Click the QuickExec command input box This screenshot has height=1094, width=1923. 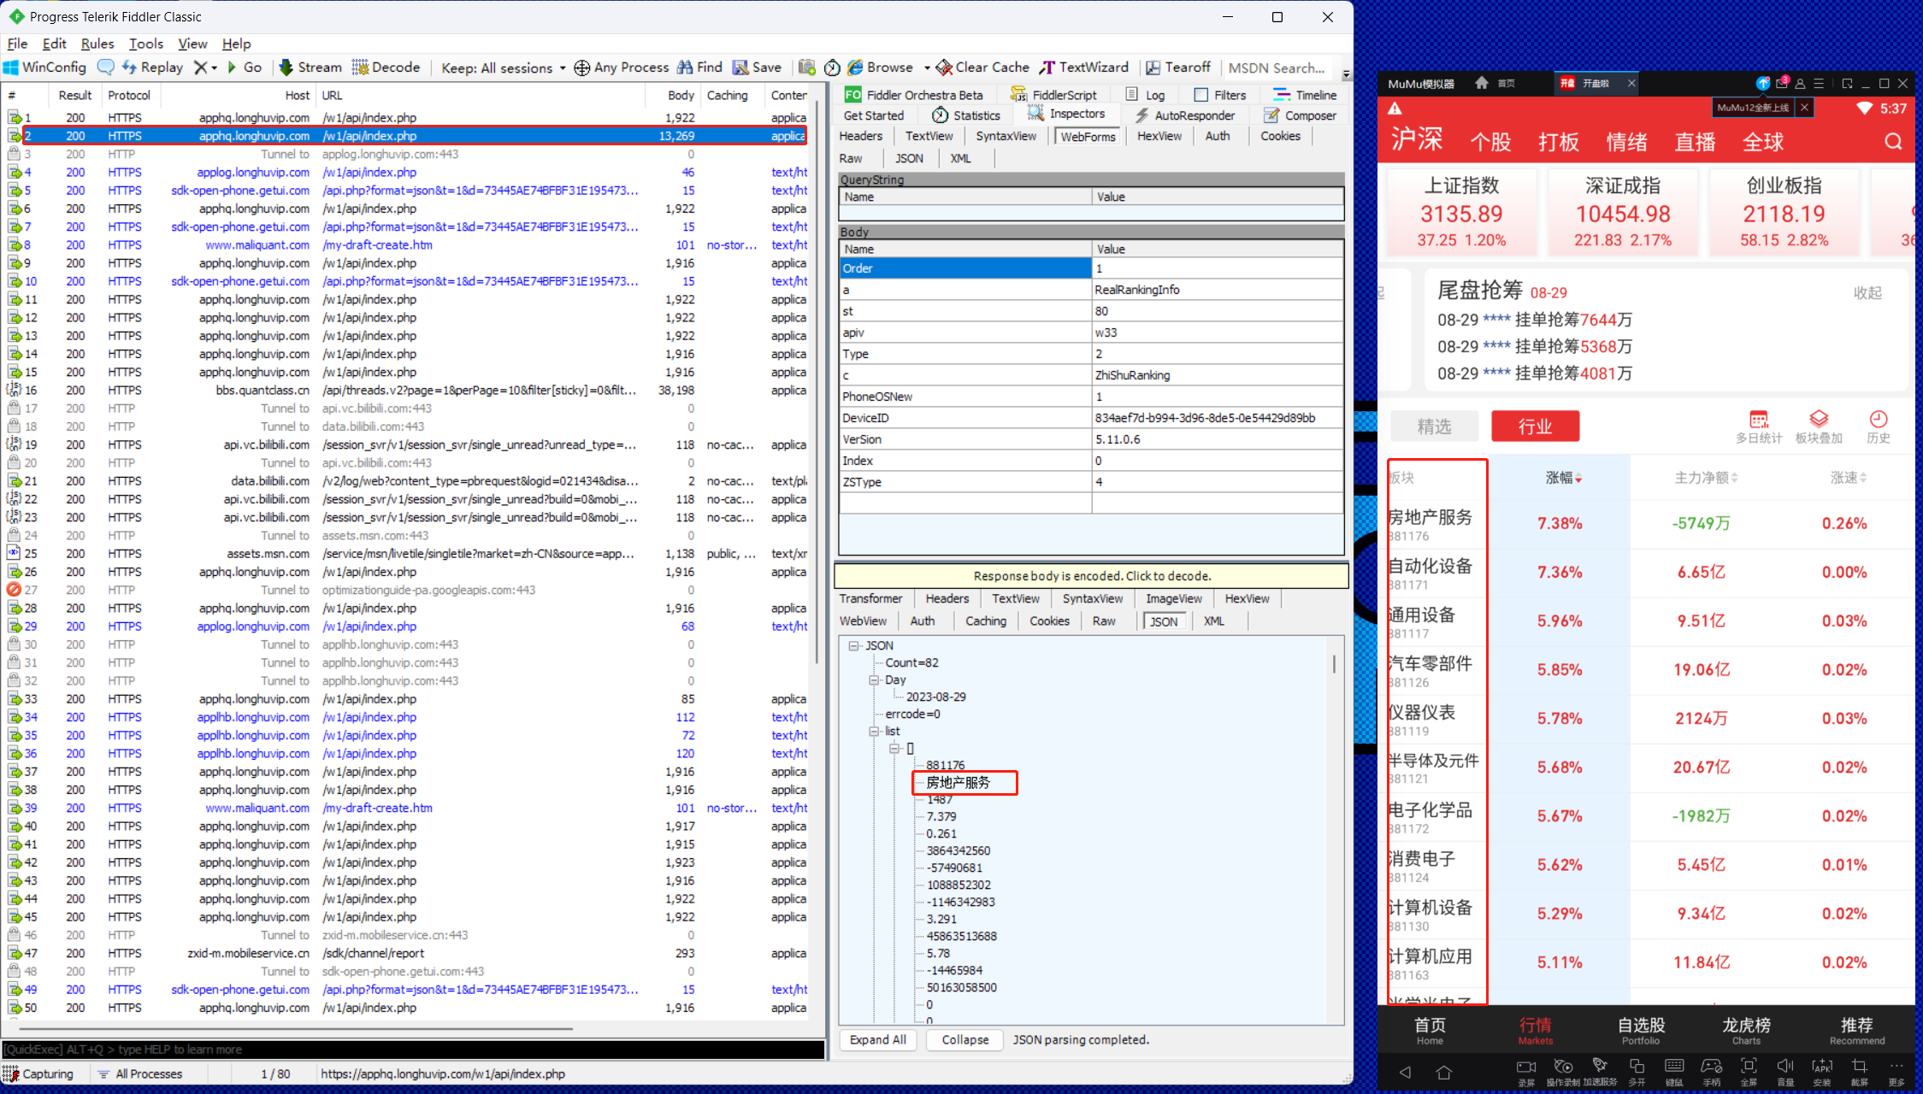click(413, 1050)
